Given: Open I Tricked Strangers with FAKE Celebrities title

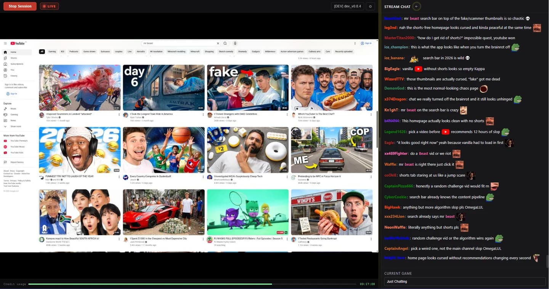Looking at the screenshot, I should [x=235, y=114].
